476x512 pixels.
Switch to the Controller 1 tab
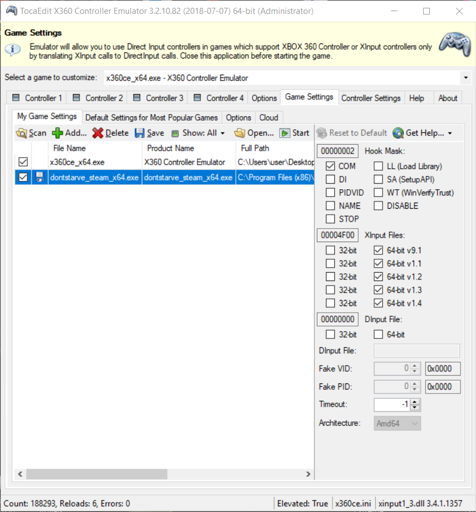pyautogui.click(x=37, y=98)
